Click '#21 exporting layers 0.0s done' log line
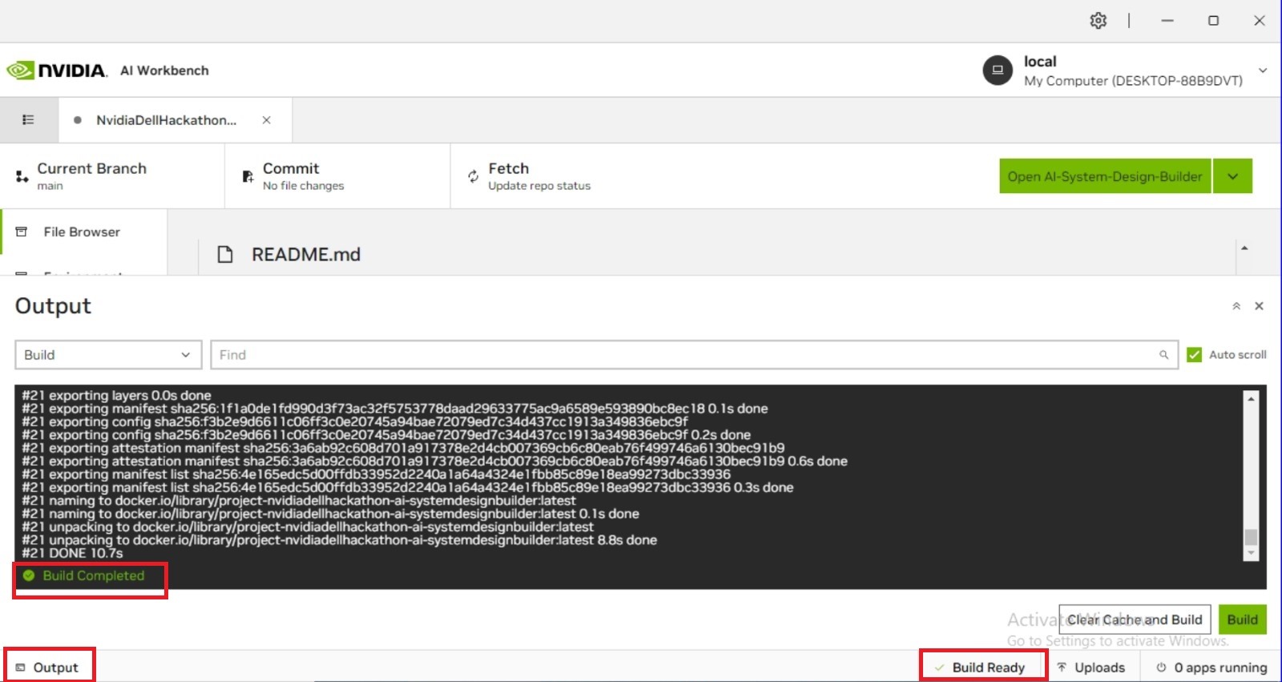The image size is (1282, 682). [x=116, y=395]
